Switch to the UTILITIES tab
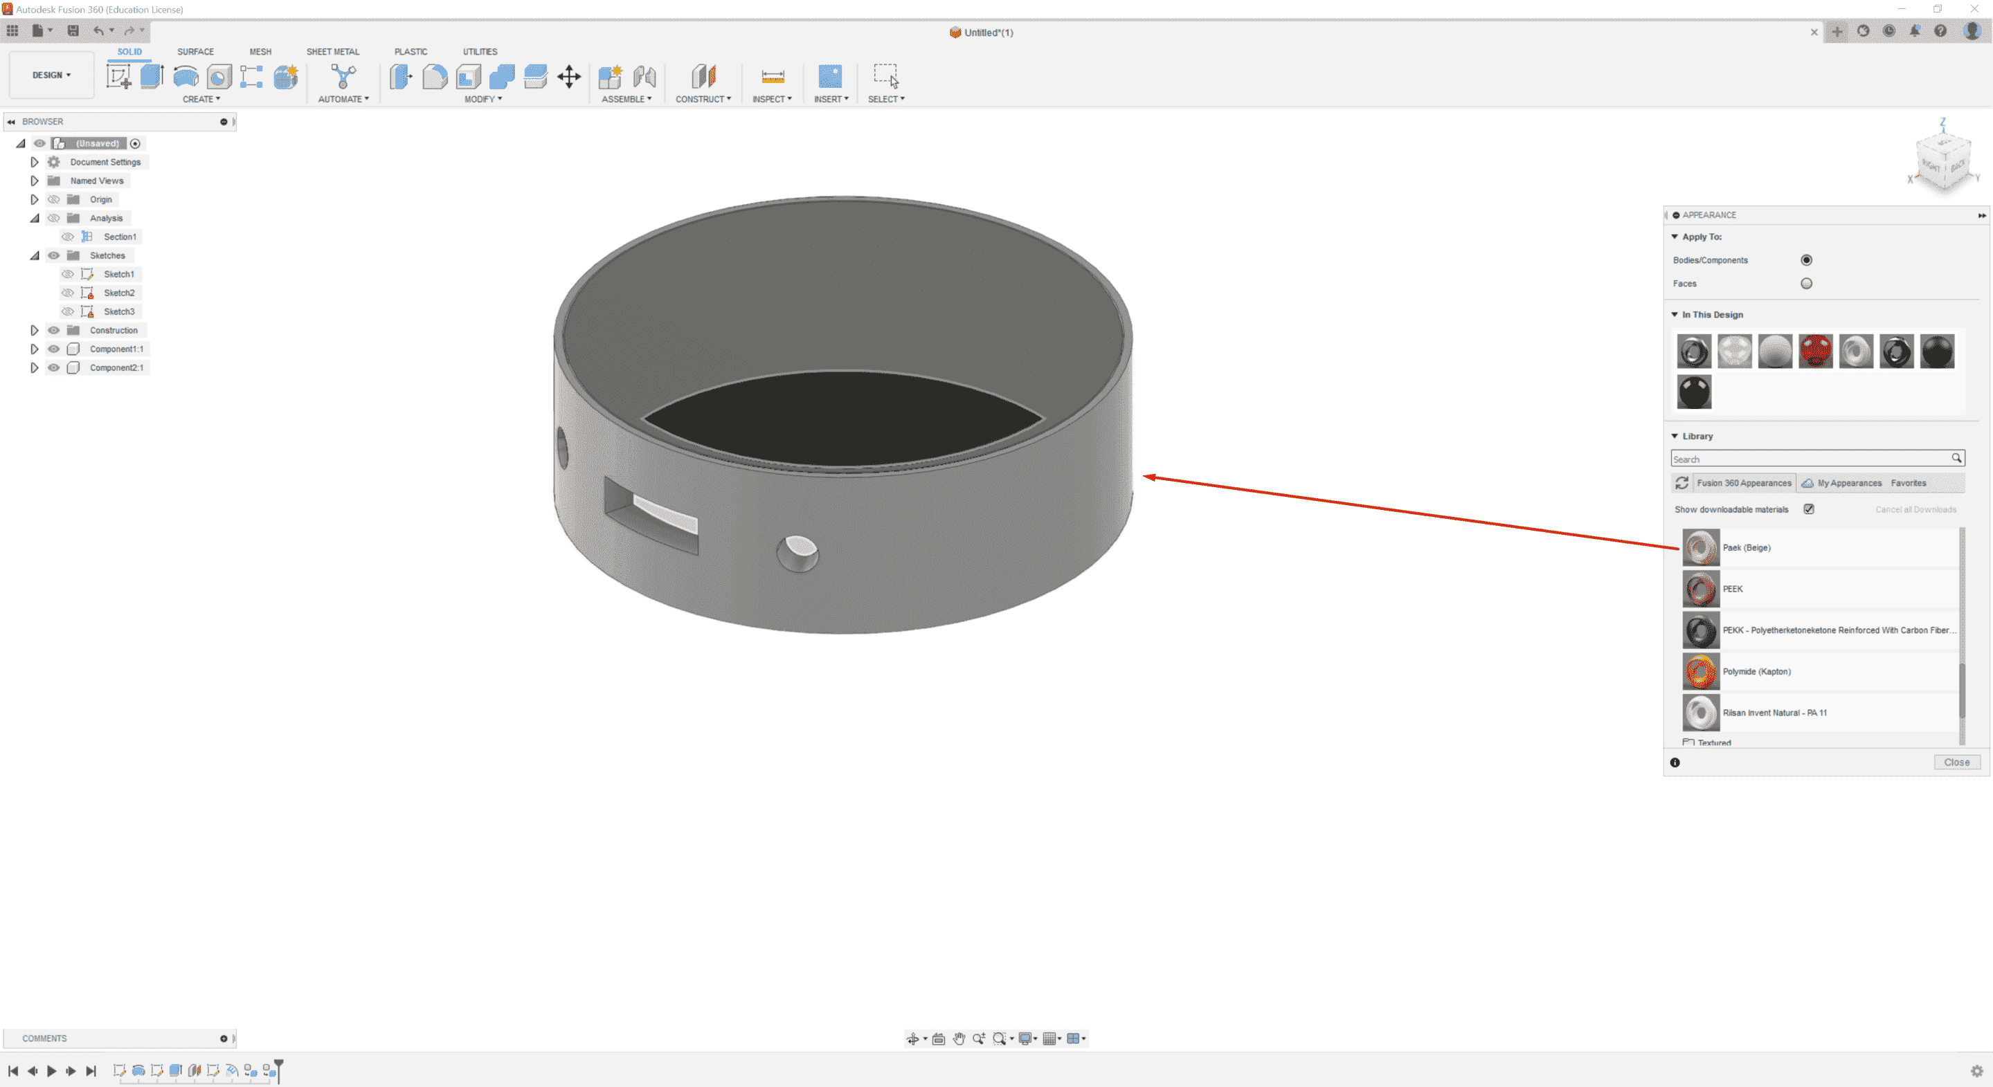This screenshot has width=1993, height=1087. click(480, 52)
